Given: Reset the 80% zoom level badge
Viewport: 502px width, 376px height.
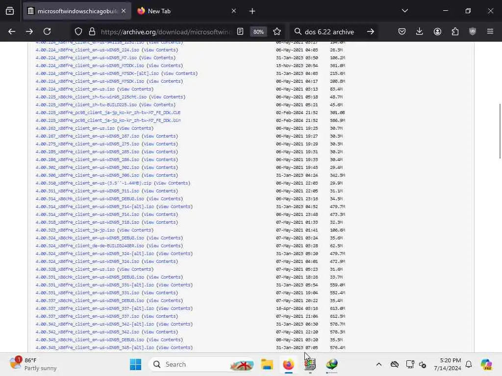Looking at the screenshot, I should click(x=258, y=32).
